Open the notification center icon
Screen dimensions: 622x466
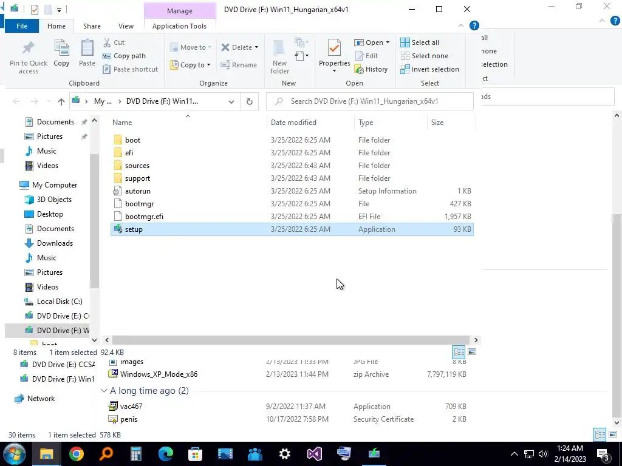point(603,454)
